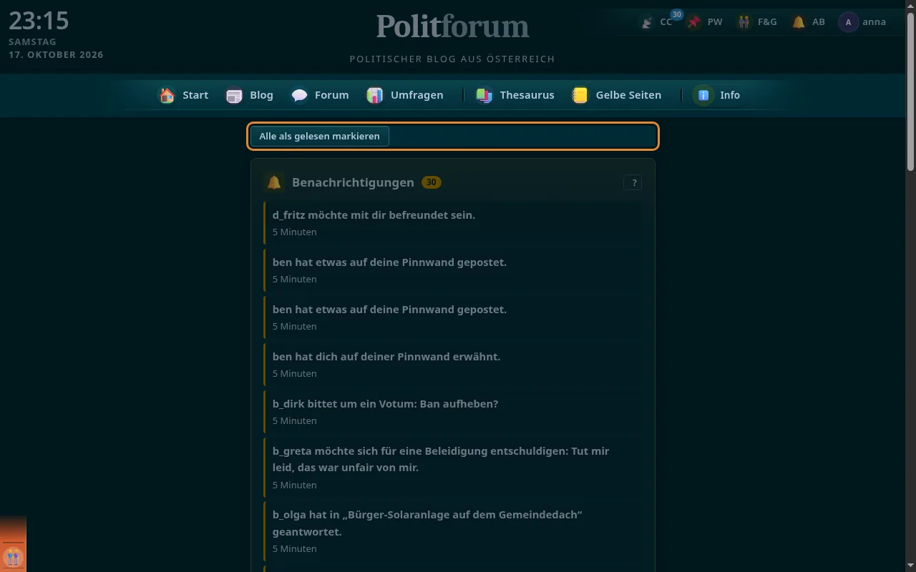
Task: Click the AB bell icon
Action: point(799,22)
